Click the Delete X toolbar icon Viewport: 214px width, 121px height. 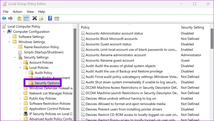(x=35, y=18)
